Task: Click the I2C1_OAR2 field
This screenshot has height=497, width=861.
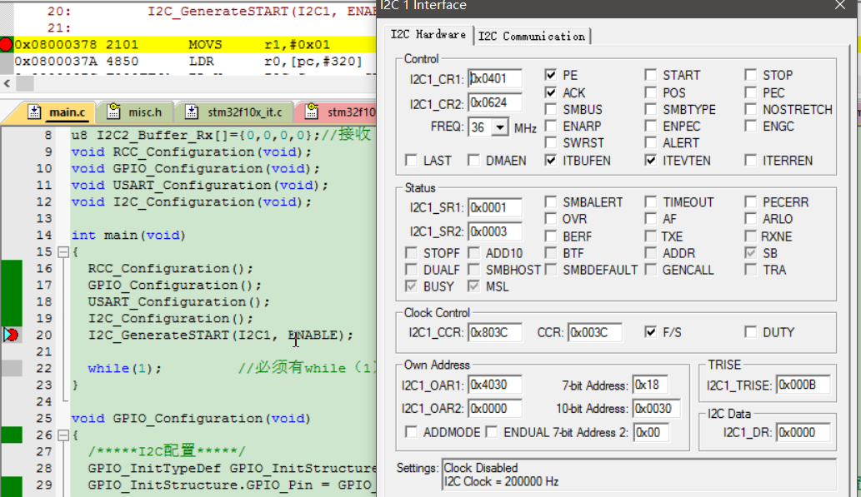Action: 495,409
